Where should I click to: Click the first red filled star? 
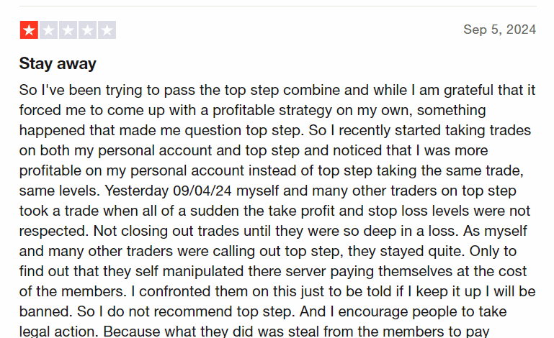(x=29, y=30)
